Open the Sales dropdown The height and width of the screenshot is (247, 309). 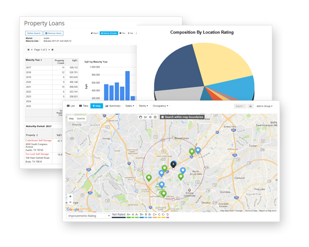pyautogui.click(x=129, y=106)
